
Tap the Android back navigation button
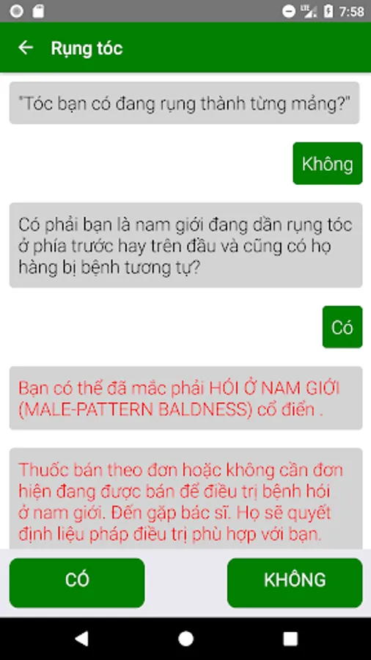pyautogui.click(x=81, y=639)
